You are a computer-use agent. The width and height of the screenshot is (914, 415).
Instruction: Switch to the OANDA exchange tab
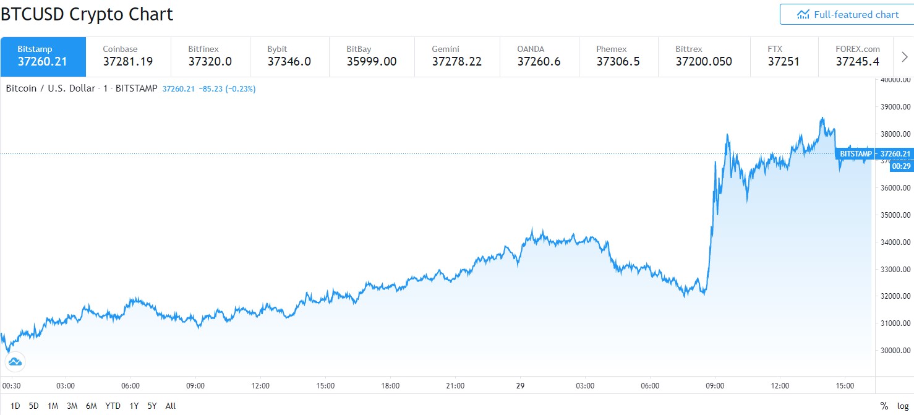click(x=539, y=56)
